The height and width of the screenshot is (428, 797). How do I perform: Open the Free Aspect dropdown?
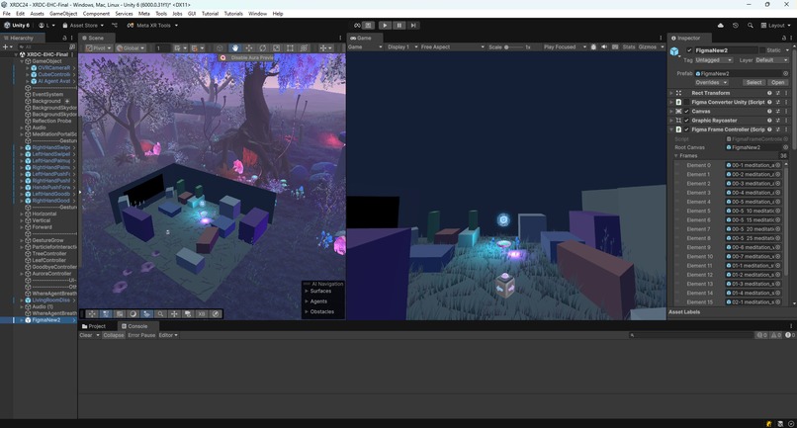coord(452,46)
